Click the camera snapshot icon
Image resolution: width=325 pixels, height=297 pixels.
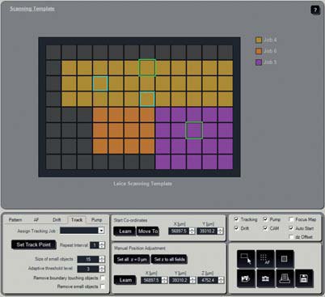pyautogui.click(x=265, y=278)
